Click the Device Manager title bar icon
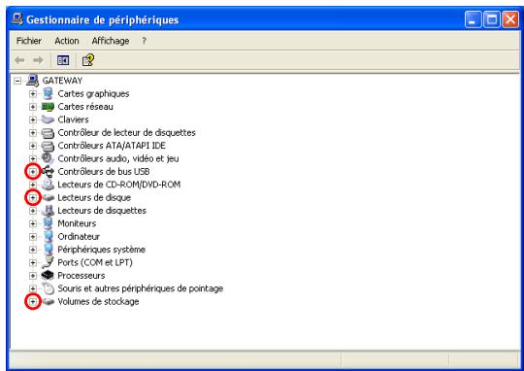 [17, 19]
